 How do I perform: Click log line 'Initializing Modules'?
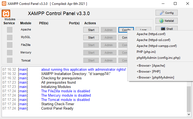tap(56, 87)
